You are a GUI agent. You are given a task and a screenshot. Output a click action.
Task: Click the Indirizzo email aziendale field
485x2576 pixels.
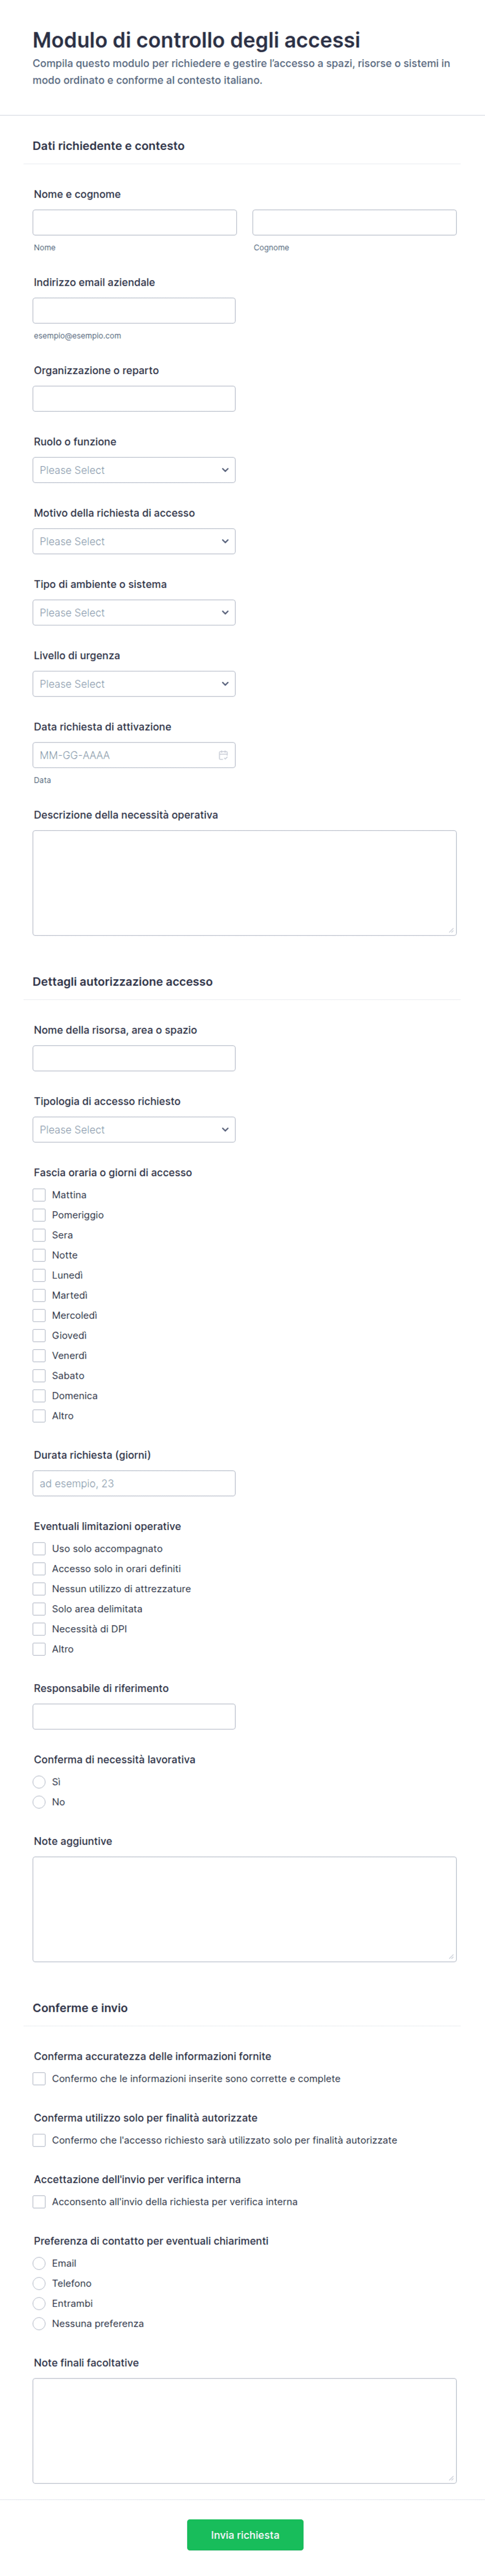click(x=134, y=310)
